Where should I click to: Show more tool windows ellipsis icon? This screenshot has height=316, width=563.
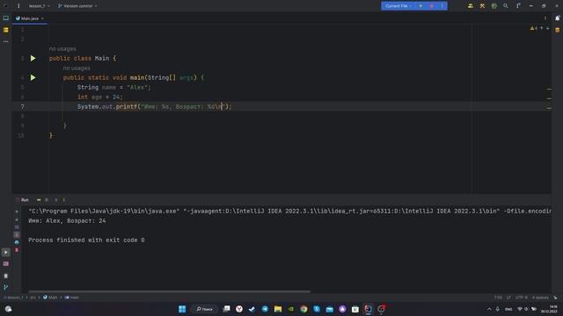(x=6, y=41)
